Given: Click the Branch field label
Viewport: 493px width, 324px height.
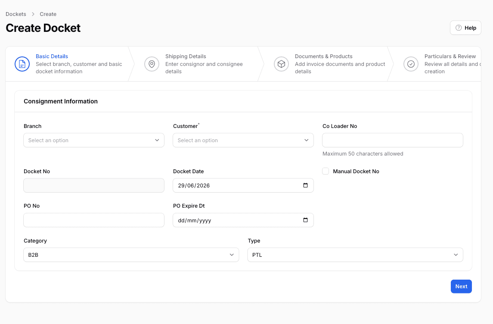Looking at the screenshot, I should (x=32, y=126).
